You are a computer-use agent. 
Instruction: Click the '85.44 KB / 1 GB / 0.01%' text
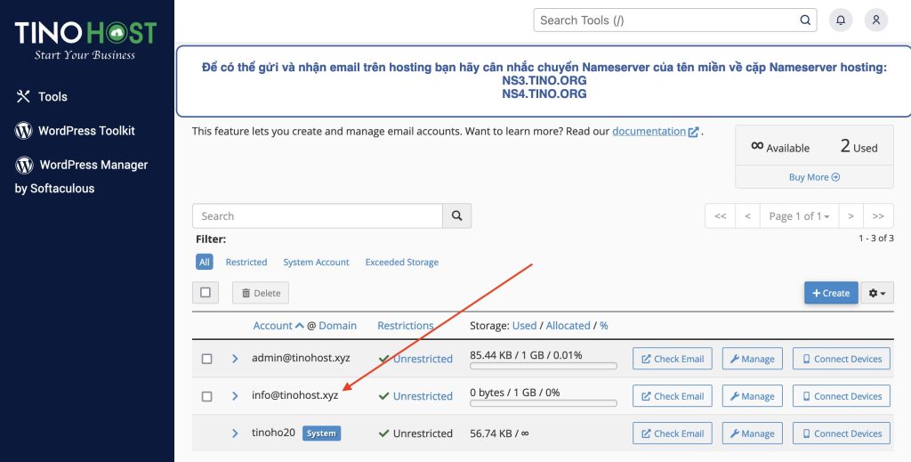pos(526,354)
